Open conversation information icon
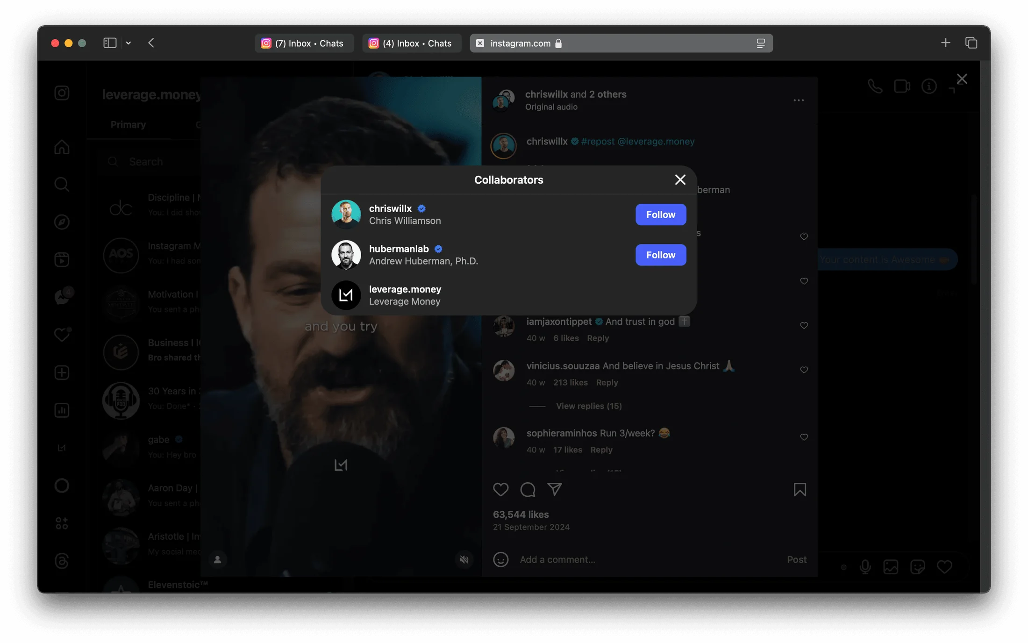This screenshot has height=643, width=1028. coord(929,86)
